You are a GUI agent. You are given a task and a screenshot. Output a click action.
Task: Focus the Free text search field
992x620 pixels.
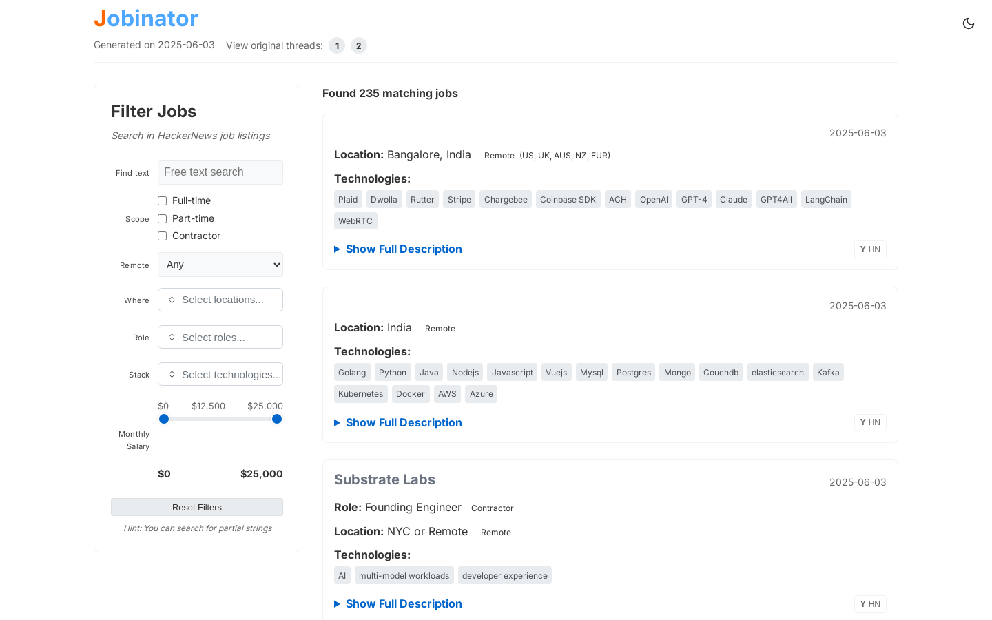220,172
